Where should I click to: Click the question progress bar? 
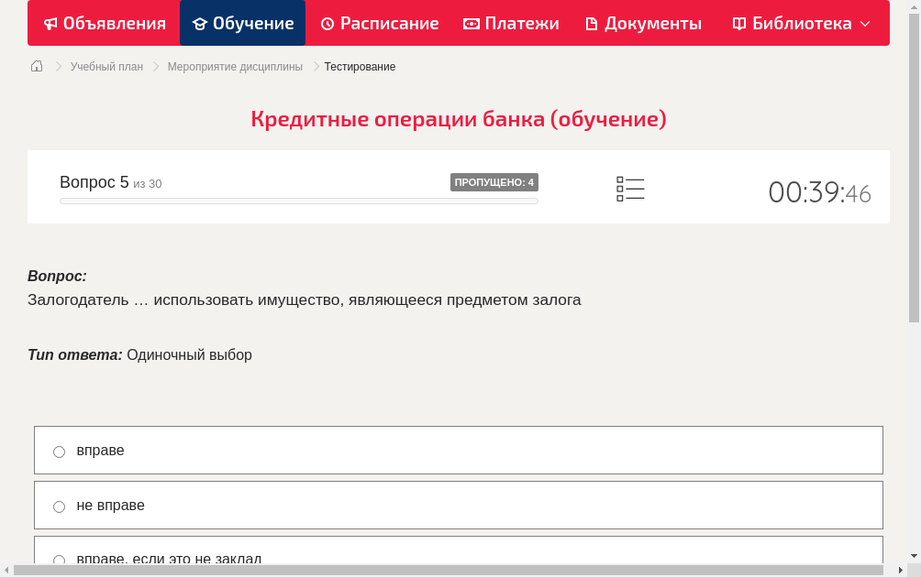(298, 201)
